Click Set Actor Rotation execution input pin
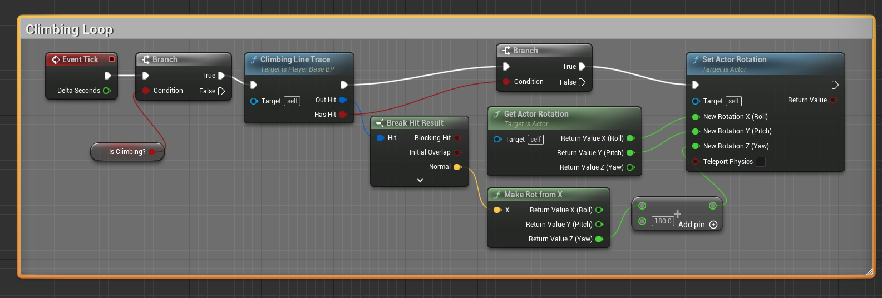This screenshot has height=298, width=882. point(696,85)
